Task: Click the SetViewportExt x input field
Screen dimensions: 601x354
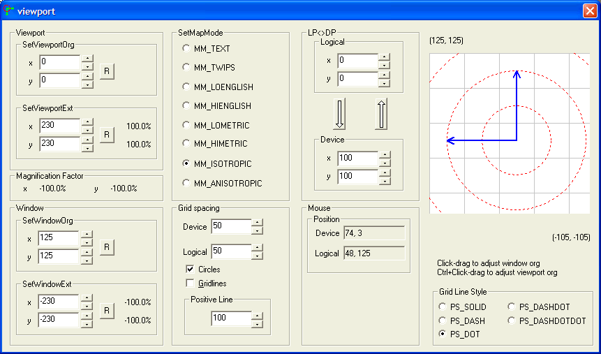Action: [x=60, y=126]
